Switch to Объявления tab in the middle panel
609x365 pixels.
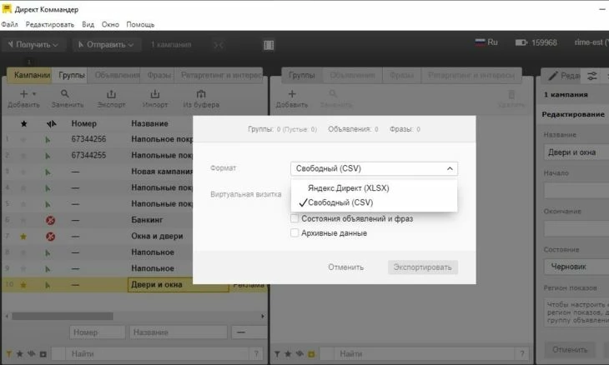[x=352, y=75]
